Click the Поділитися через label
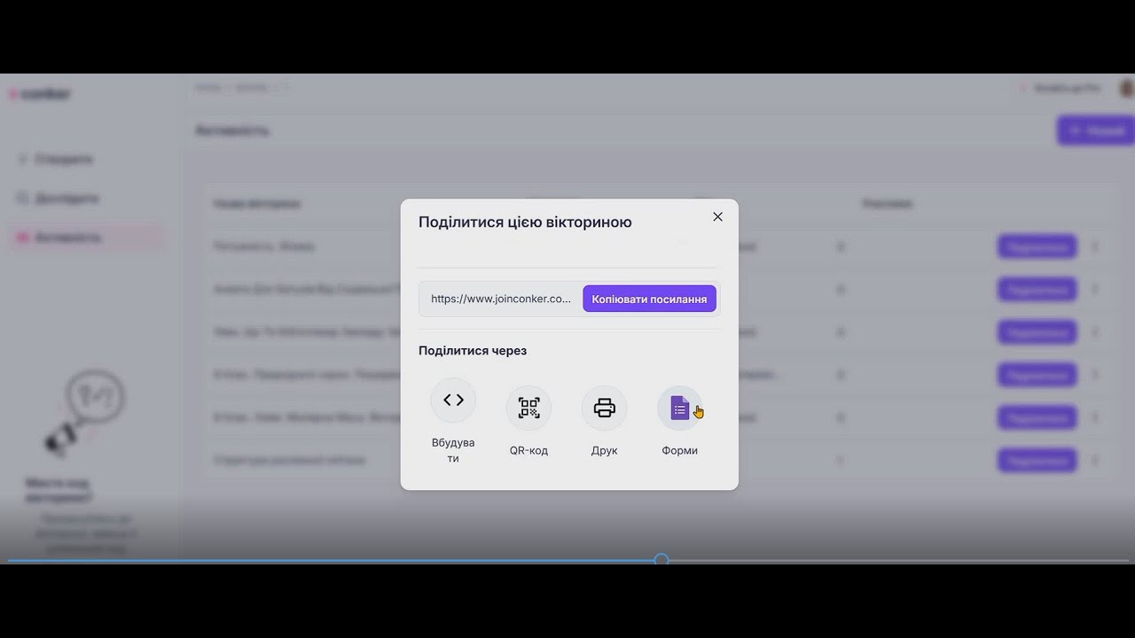Viewport: 1135px width, 638px height. coord(473,351)
